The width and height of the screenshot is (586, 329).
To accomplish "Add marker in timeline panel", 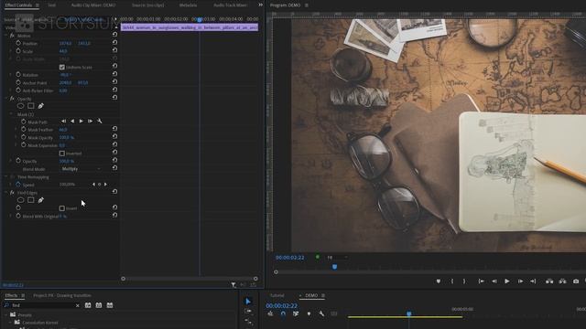I will [309, 313].
